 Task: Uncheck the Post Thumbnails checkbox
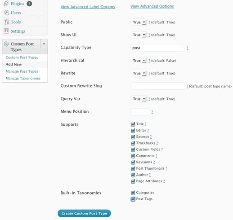tap(133, 169)
